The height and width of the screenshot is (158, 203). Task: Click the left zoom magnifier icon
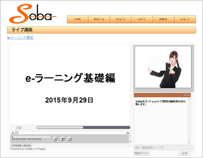[13, 133]
